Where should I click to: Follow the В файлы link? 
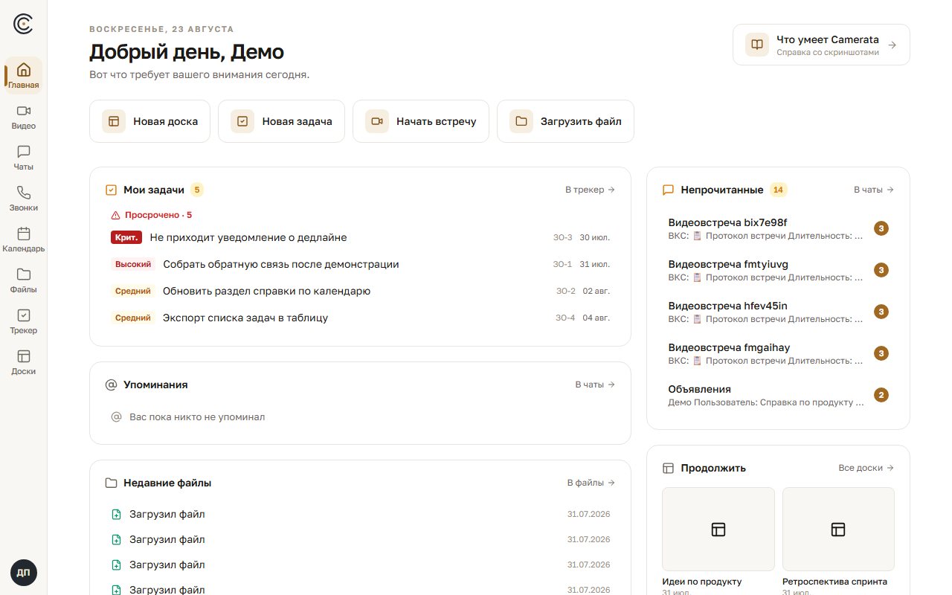click(x=591, y=483)
